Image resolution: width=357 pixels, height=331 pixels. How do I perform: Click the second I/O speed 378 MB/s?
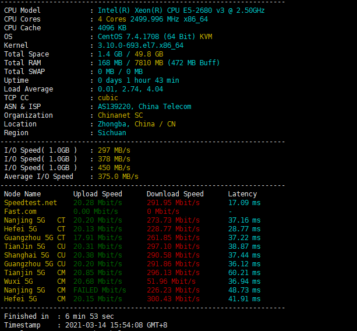point(114,159)
